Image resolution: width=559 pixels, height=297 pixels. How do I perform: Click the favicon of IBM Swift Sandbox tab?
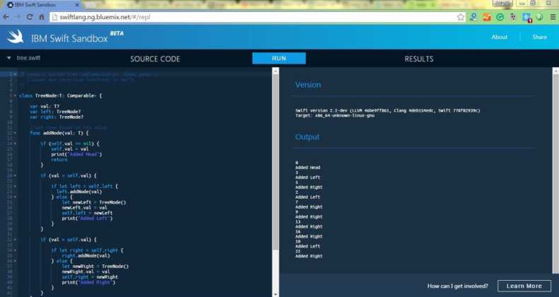(x=11, y=5)
